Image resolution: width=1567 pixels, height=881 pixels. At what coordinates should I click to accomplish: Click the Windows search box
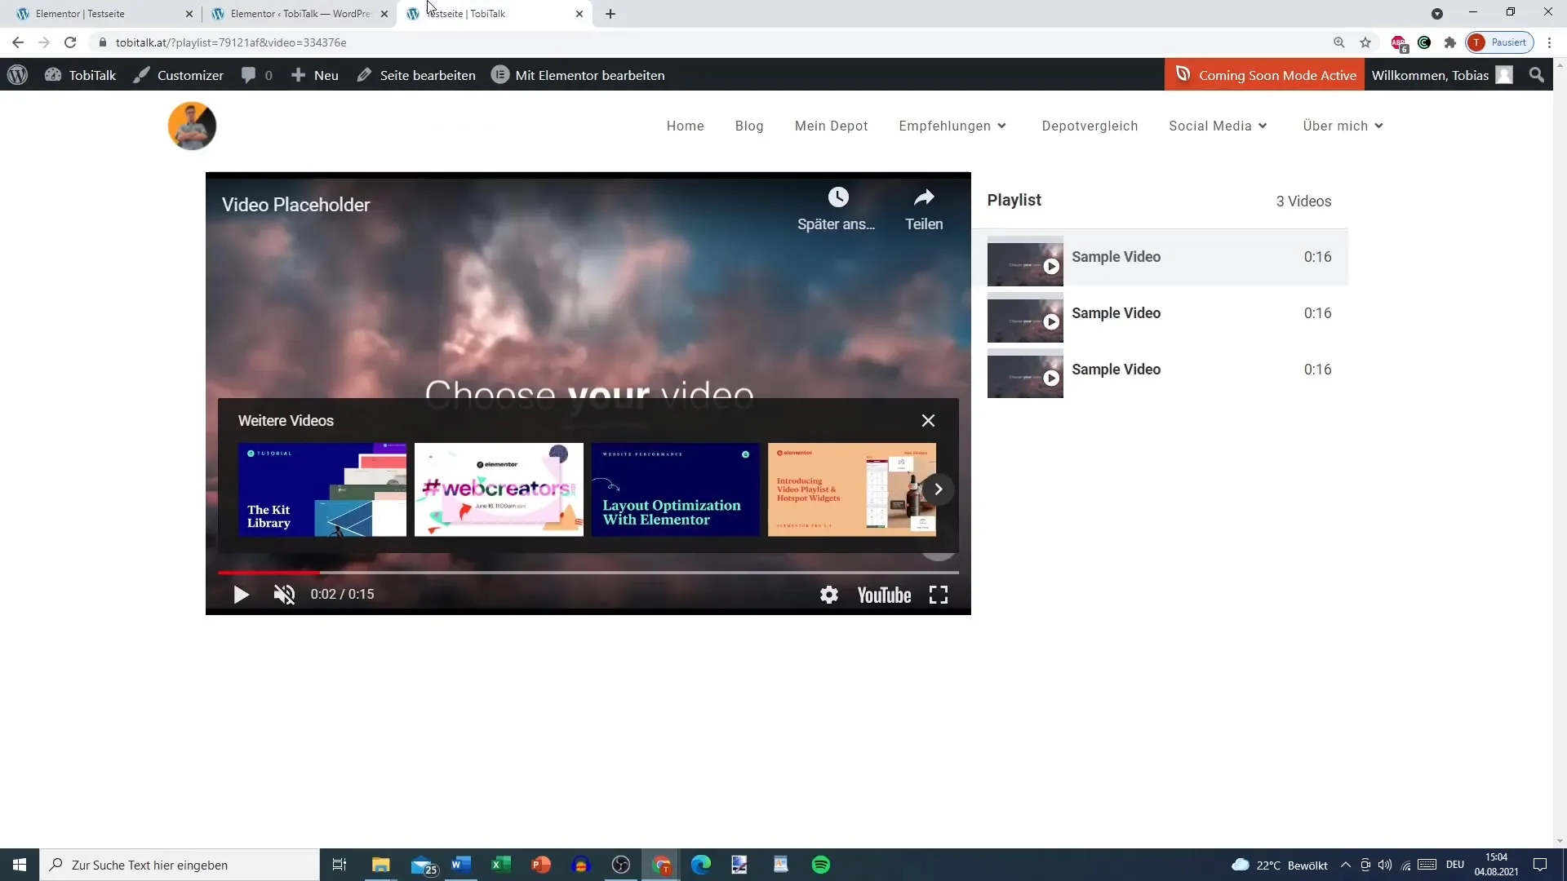point(180,865)
